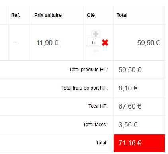The height and width of the screenshot is (154, 168).
Task: Remove item with the red X icon
Action: [x=105, y=43]
